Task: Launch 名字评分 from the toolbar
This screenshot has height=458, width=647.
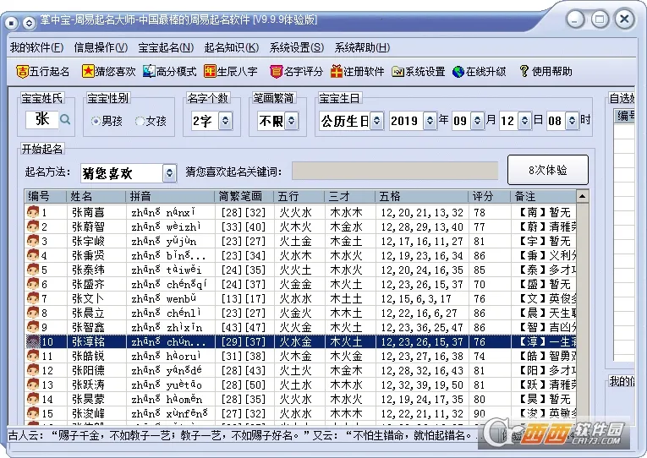Action: [276, 72]
